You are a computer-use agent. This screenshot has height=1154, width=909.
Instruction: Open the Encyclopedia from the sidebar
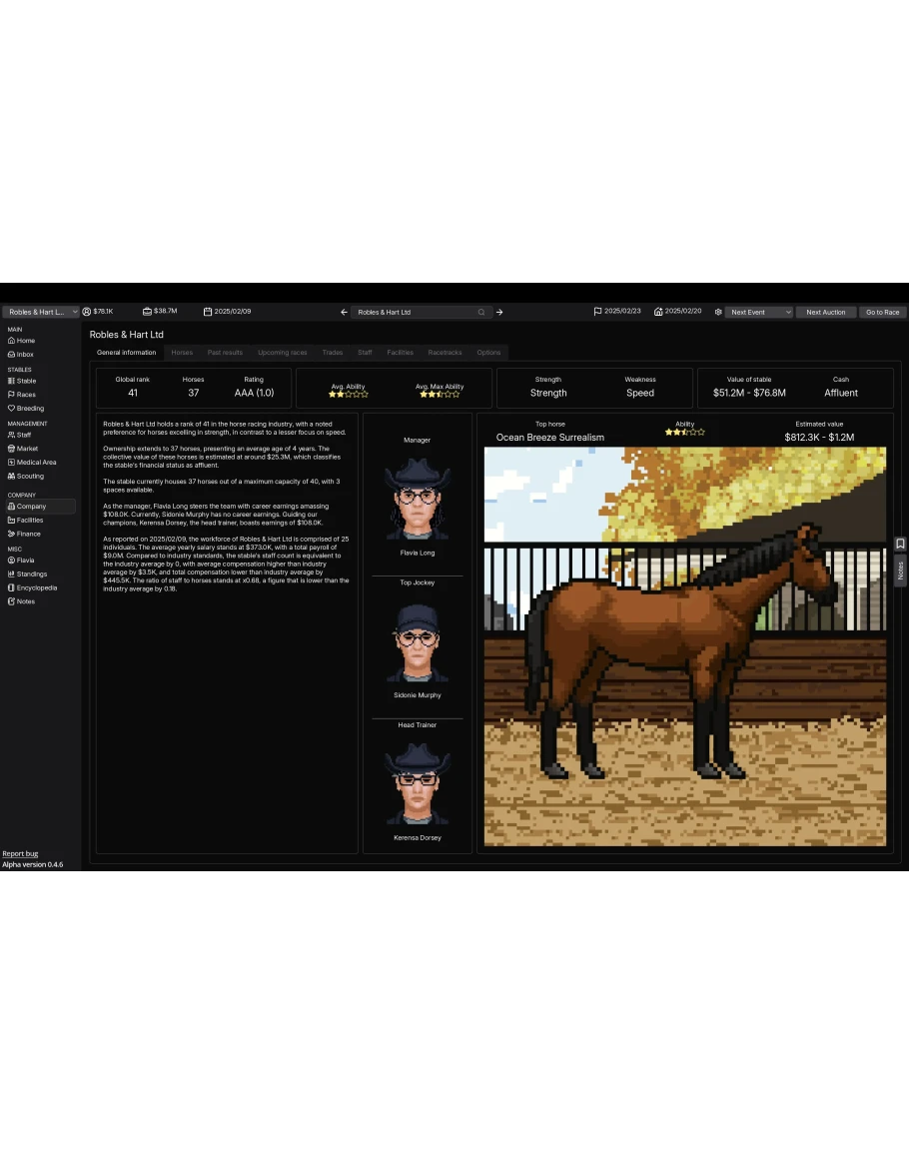36,587
